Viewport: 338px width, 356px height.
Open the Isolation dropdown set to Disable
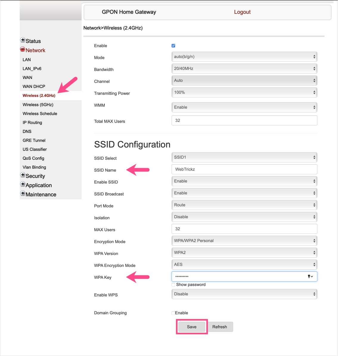point(244,217)
